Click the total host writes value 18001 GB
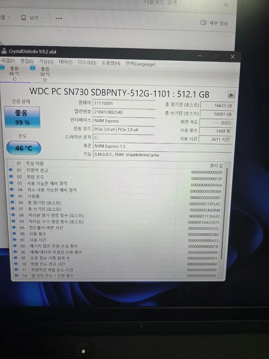 coord(217,114)
